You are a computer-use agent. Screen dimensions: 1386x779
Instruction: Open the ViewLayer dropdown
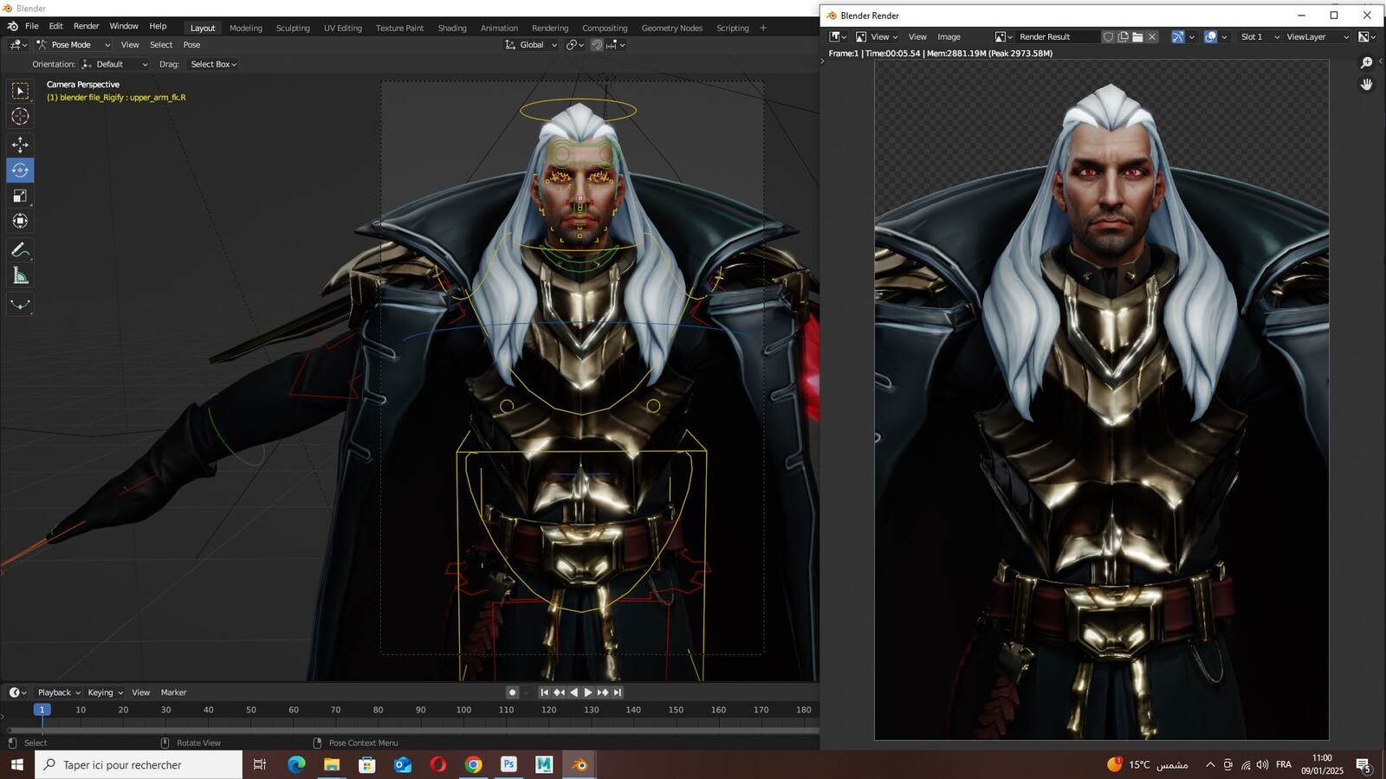[x=1317, y=36]
